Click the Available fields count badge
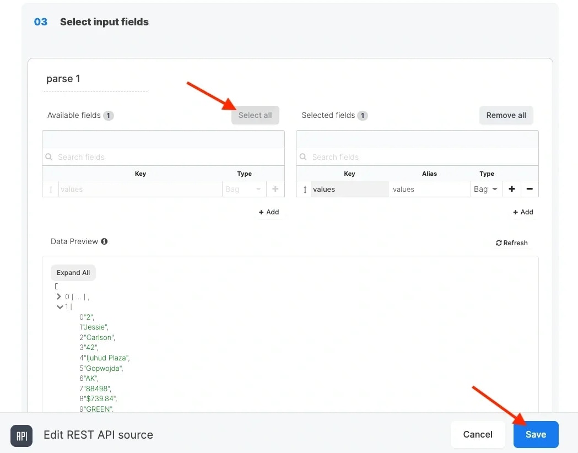 [109, 116]
